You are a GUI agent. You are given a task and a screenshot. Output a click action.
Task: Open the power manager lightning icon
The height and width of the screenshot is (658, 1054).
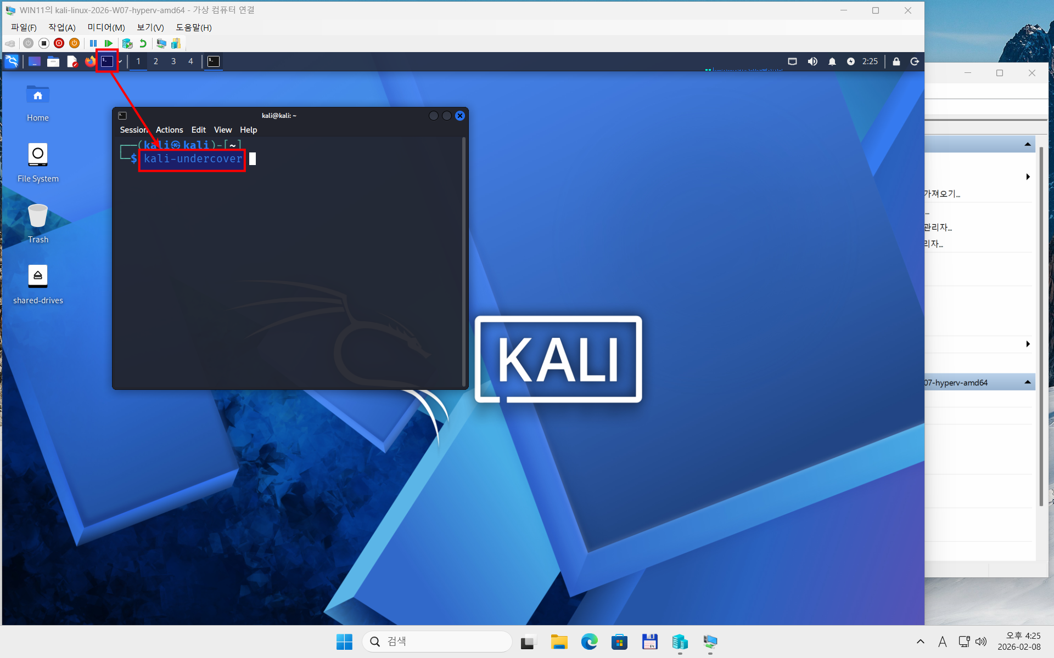click(851, 61)
